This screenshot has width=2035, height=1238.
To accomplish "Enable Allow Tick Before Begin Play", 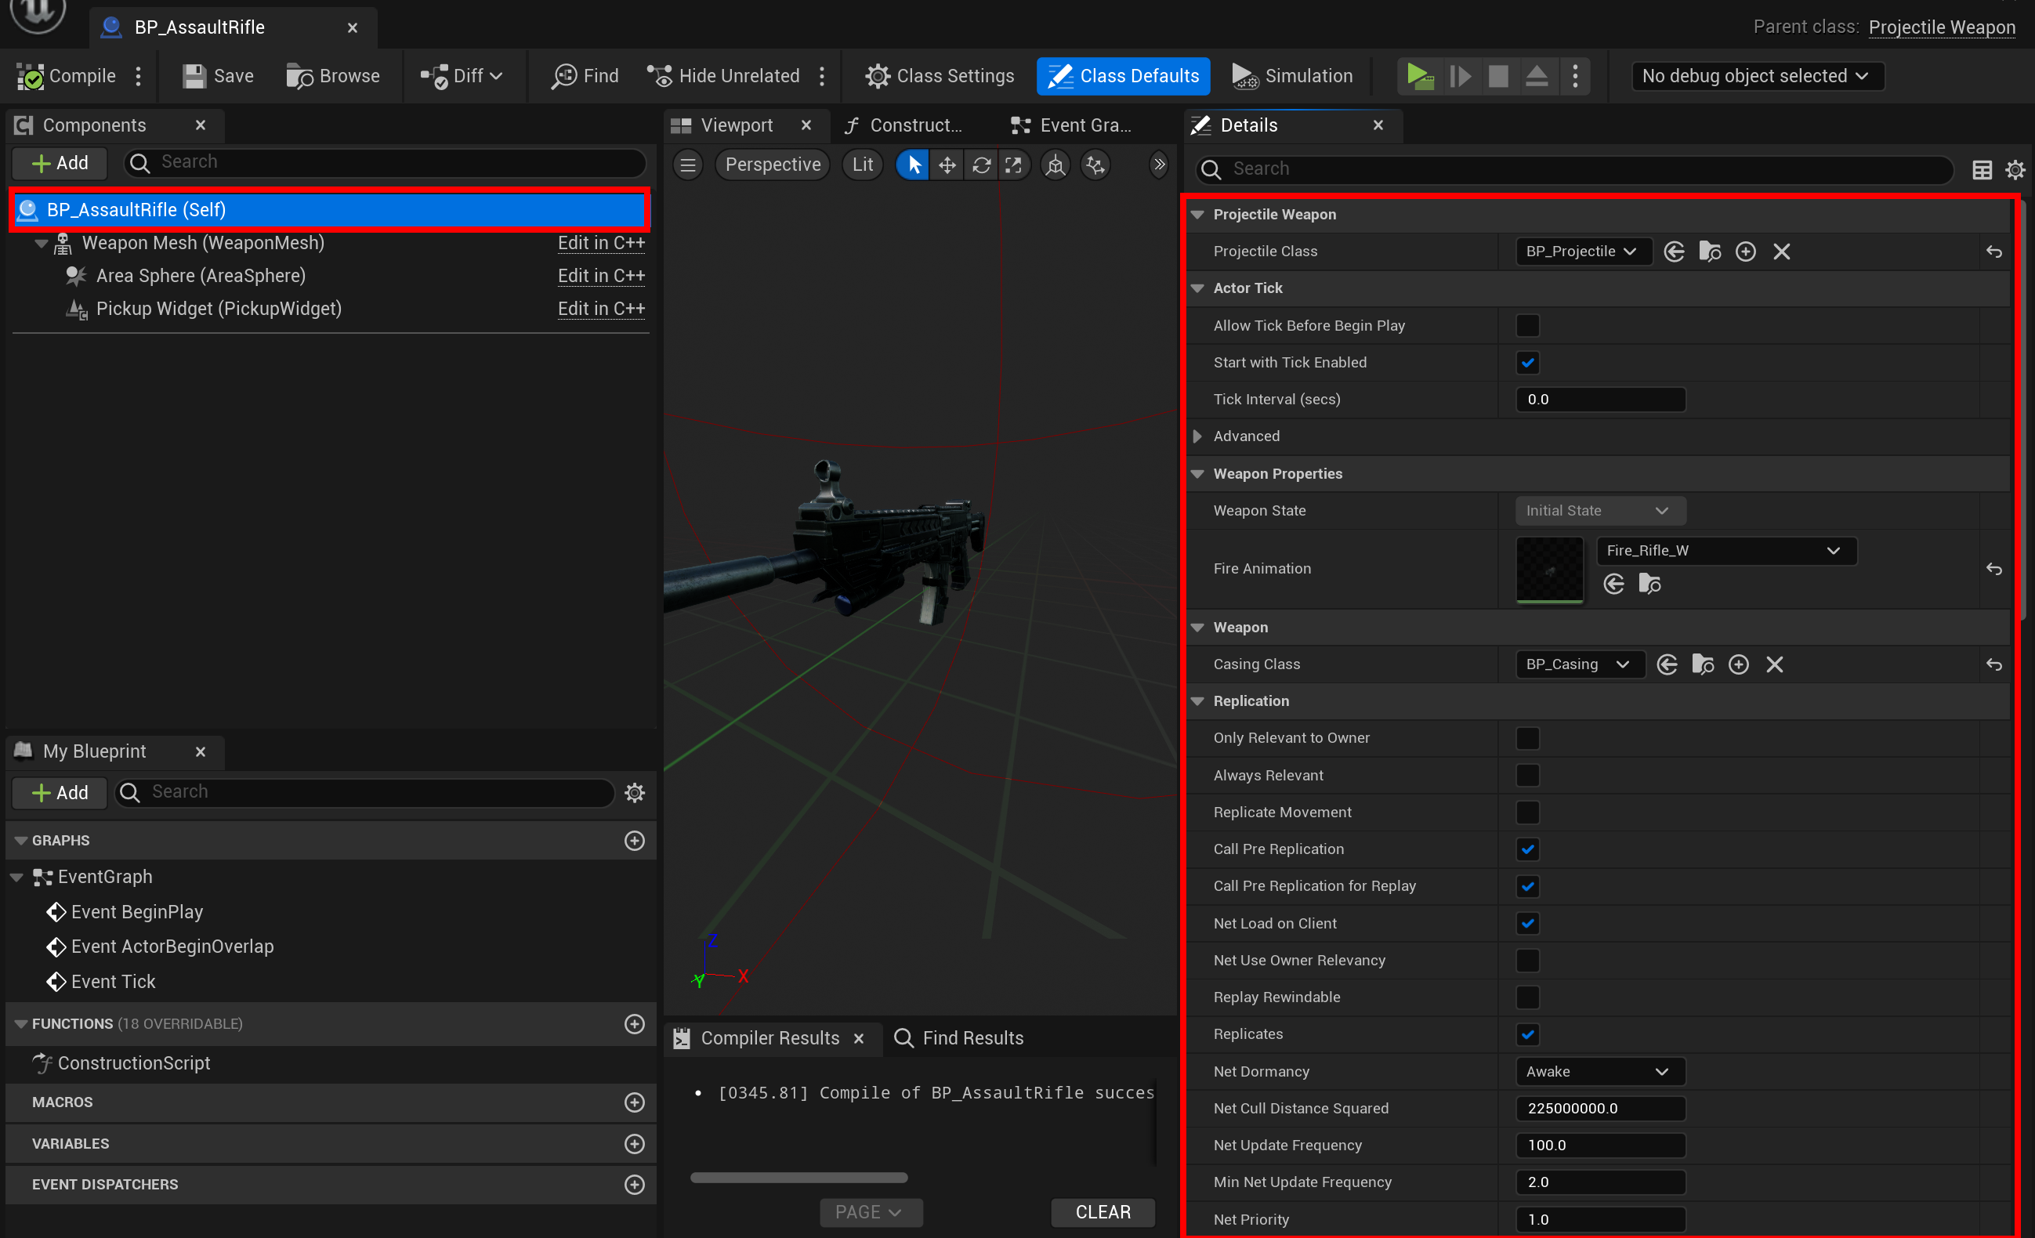I will tap(1527, 325).
